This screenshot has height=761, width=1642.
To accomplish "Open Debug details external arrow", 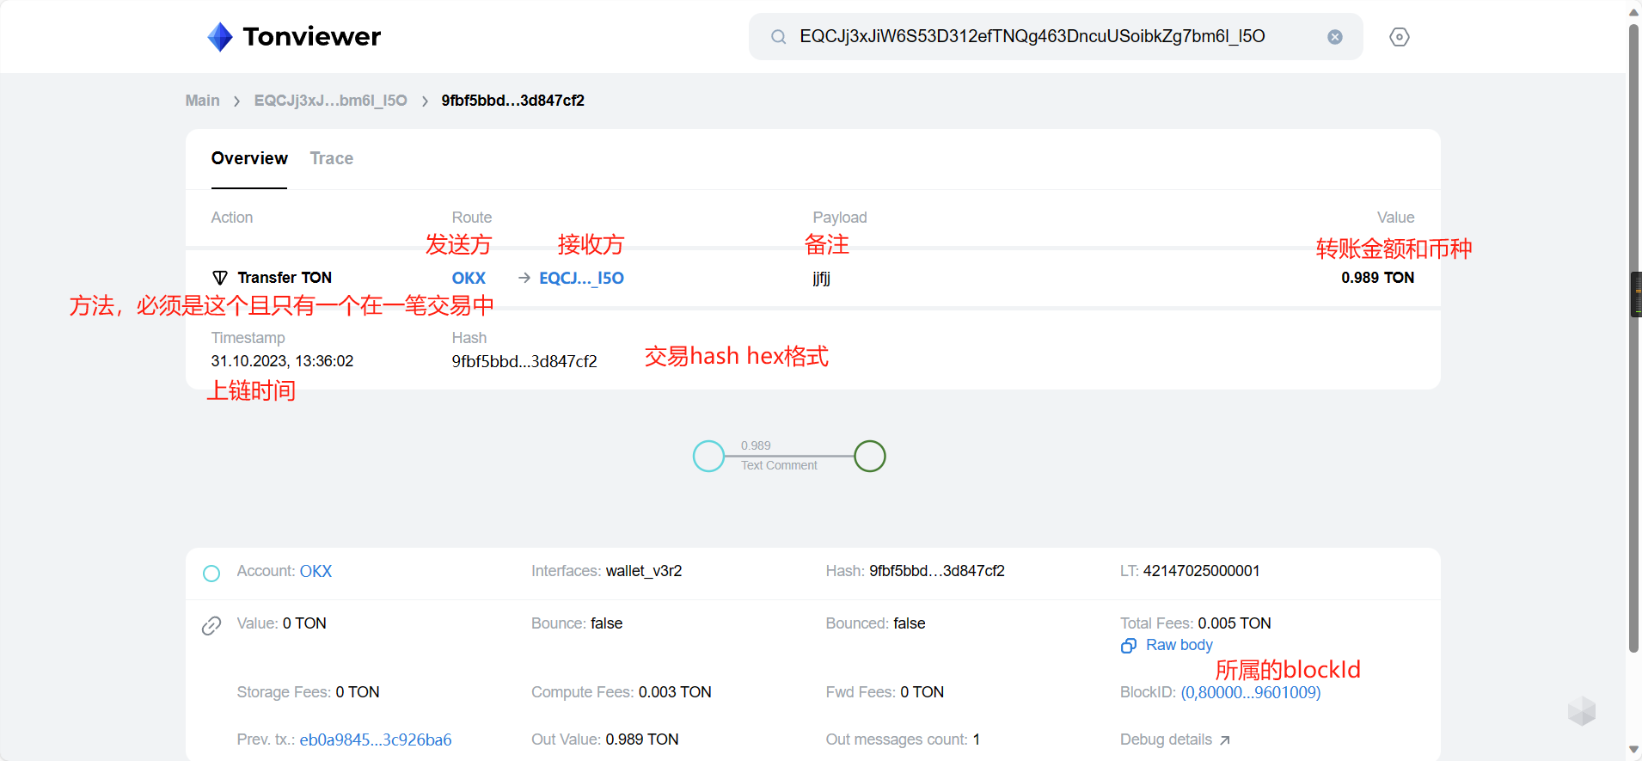I will pos(1224,740).
